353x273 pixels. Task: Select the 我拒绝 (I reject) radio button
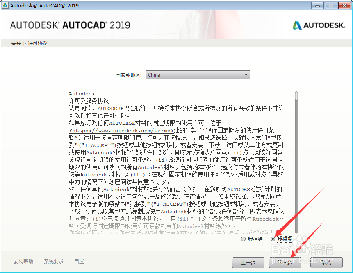coord(243,239)
